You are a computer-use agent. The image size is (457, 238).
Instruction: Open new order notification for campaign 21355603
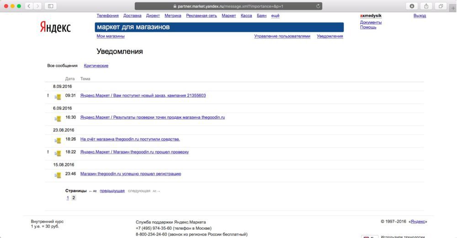(143, 95)
